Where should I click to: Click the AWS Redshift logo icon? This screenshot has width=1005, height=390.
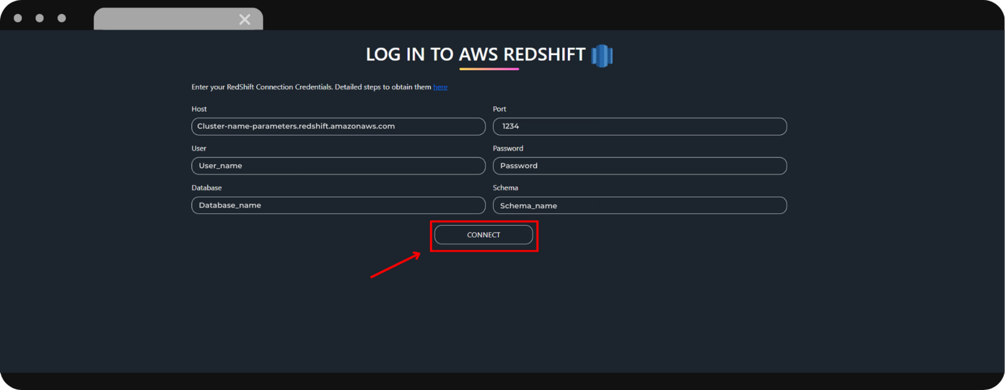tap(602, 56)
